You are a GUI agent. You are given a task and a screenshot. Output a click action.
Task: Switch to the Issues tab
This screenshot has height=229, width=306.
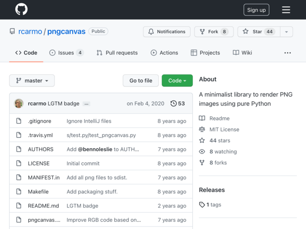pos(66,53)
